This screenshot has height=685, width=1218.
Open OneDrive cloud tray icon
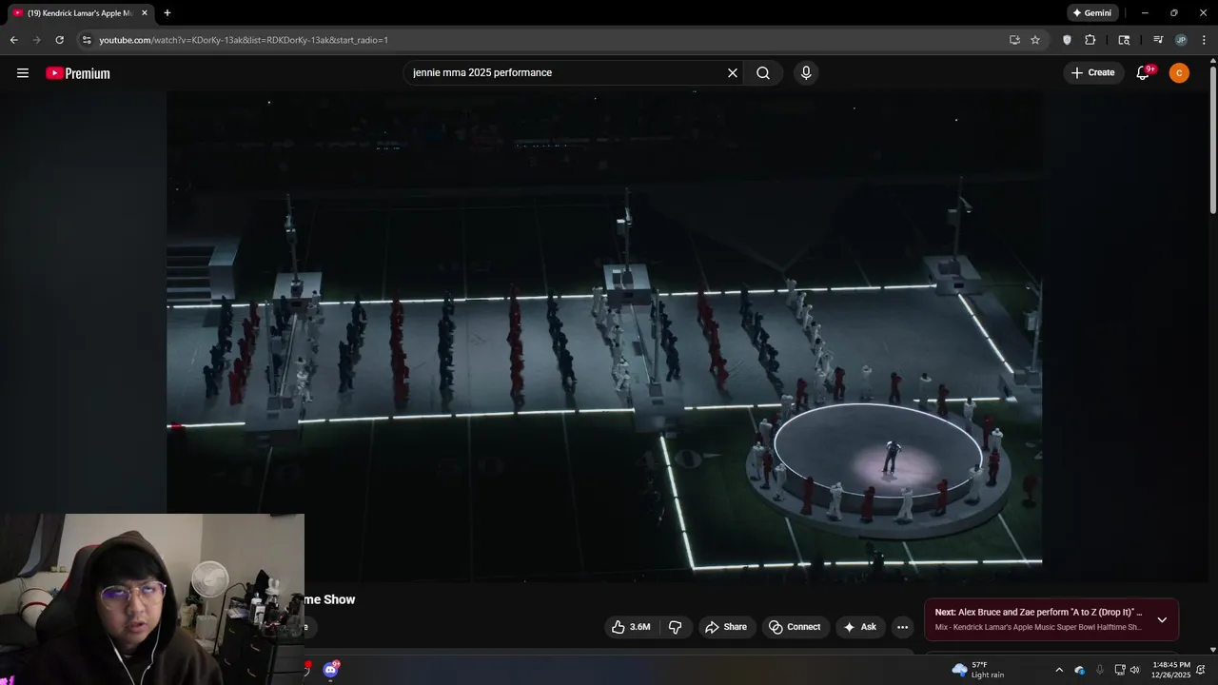click(1079, 670)
